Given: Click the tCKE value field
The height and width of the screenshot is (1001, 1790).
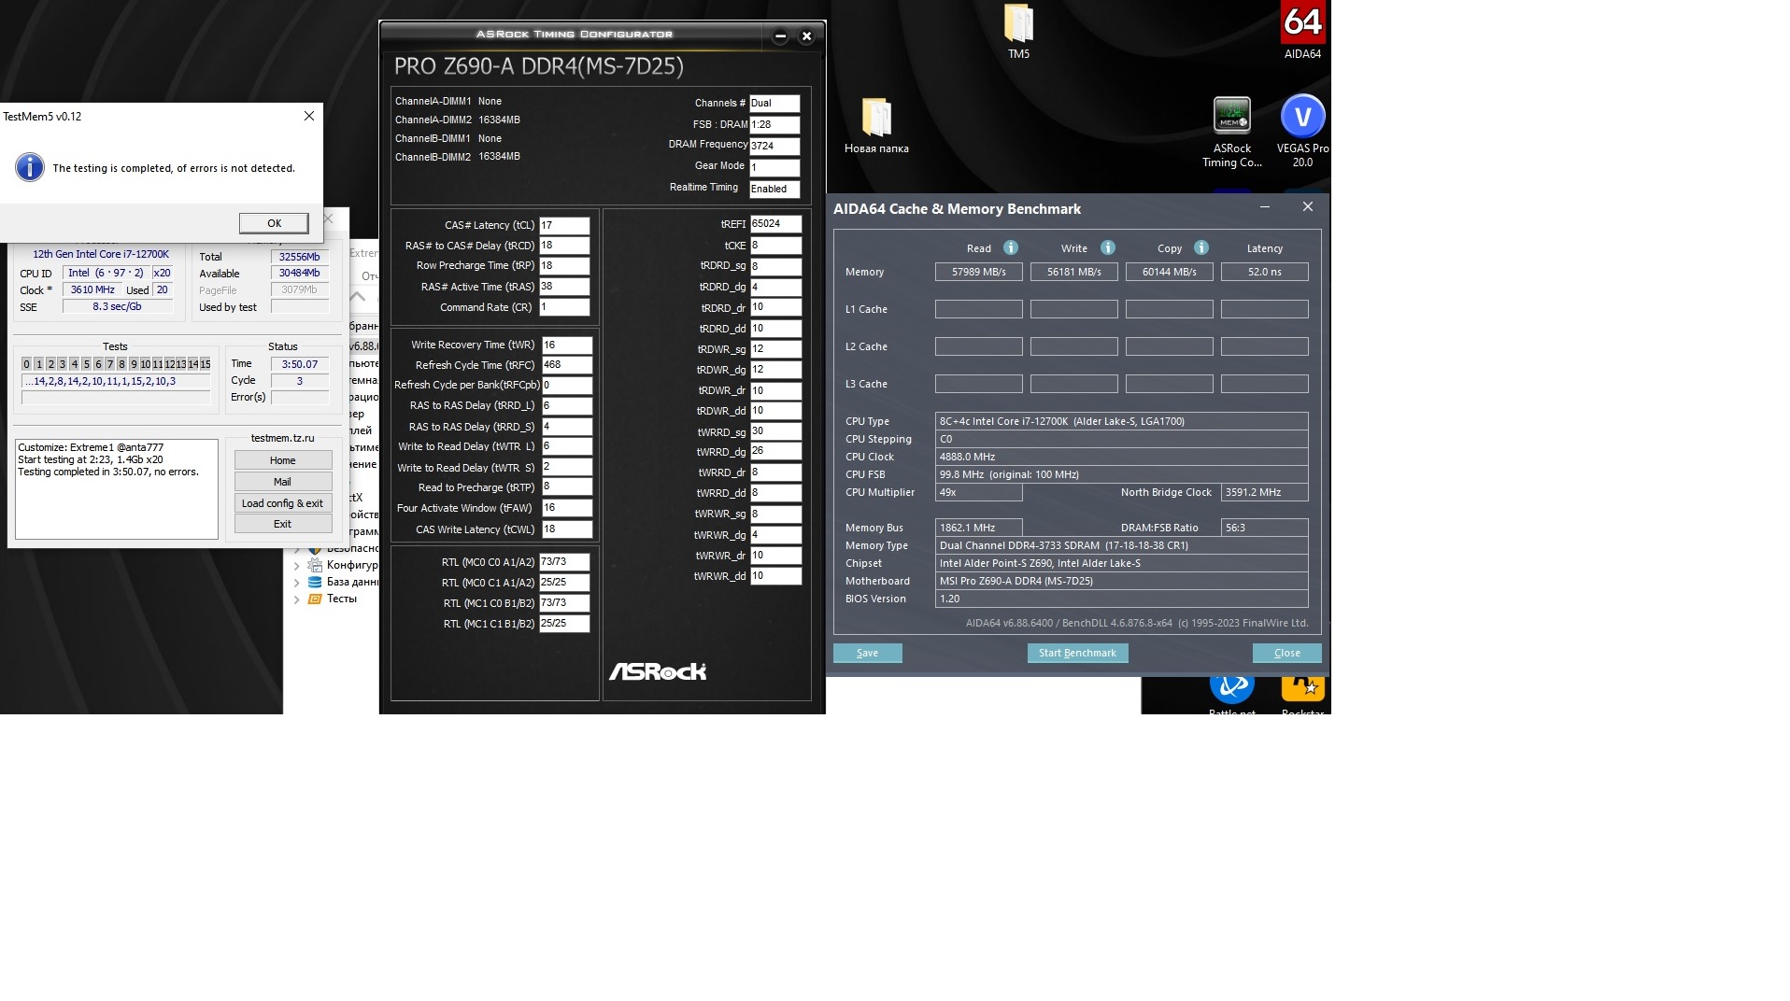Looking at the screenshot, I should (775, 246).
